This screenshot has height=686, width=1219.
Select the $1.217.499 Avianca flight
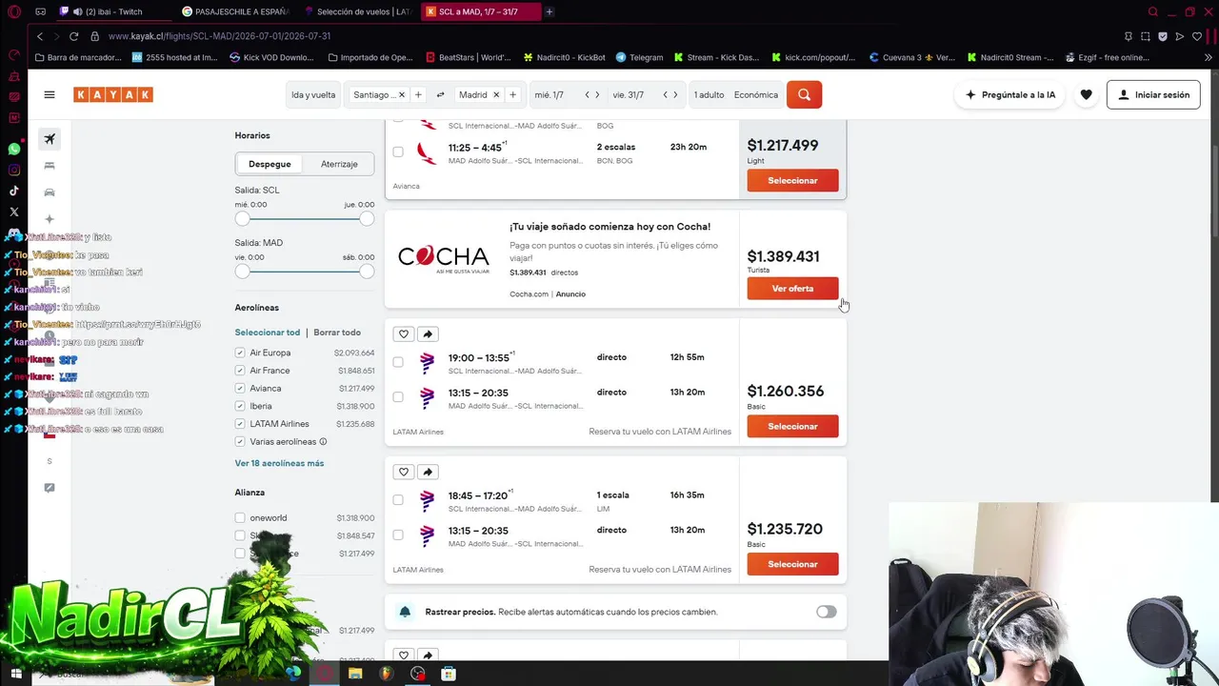[x=792, y=180]
